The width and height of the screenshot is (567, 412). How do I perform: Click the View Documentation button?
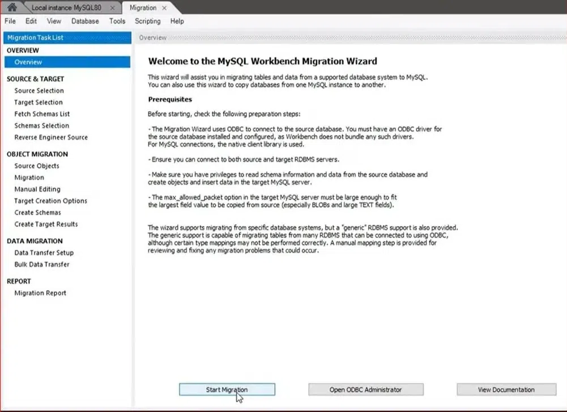(506, 389)
